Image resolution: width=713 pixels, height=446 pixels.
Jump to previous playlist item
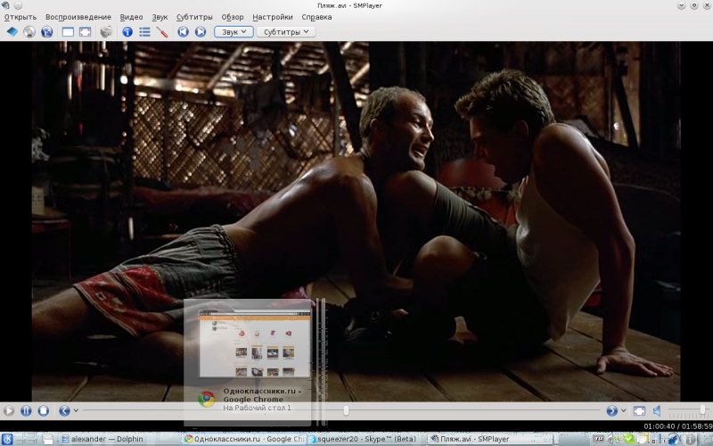[x=184, y=31]
